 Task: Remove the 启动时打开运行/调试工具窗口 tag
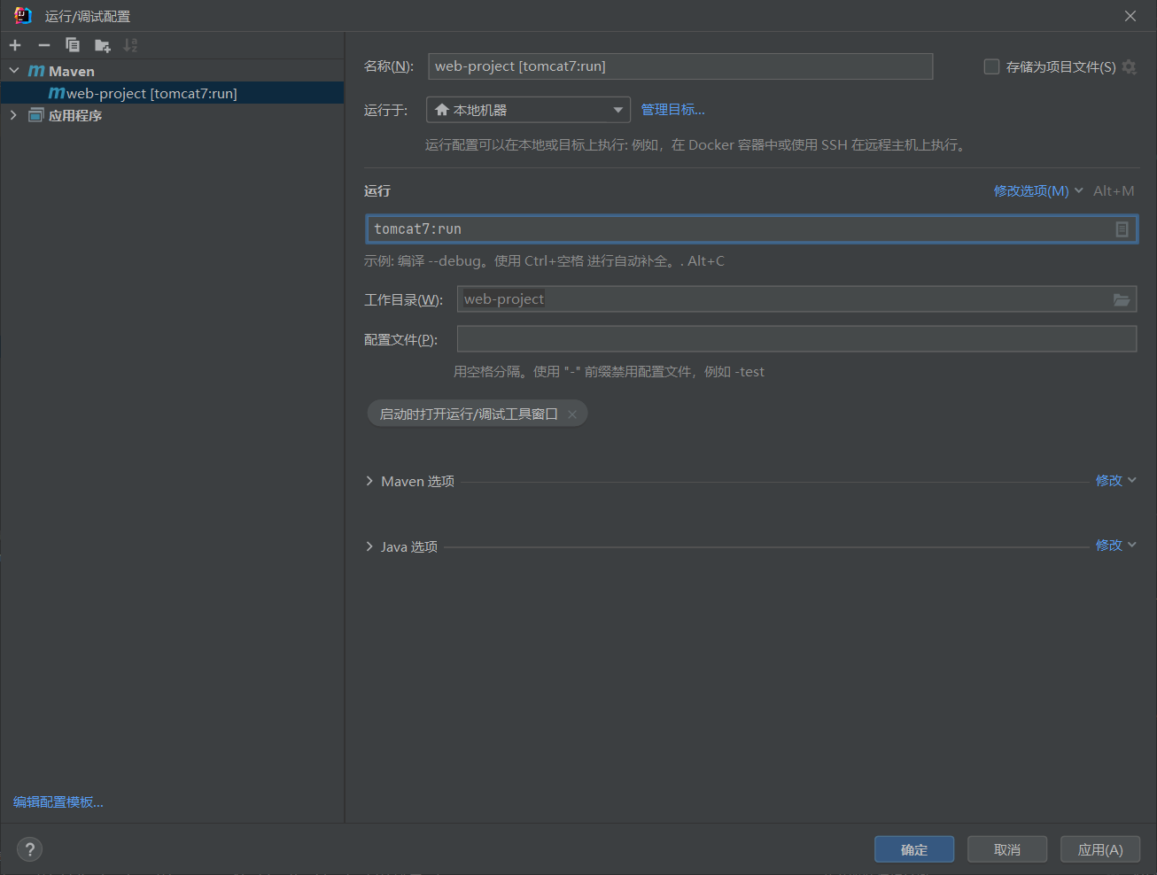pos(572,414)
